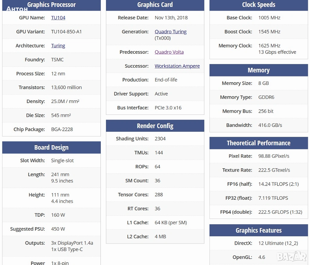Open the Workstation Ampere successor link

coord(177,66)
